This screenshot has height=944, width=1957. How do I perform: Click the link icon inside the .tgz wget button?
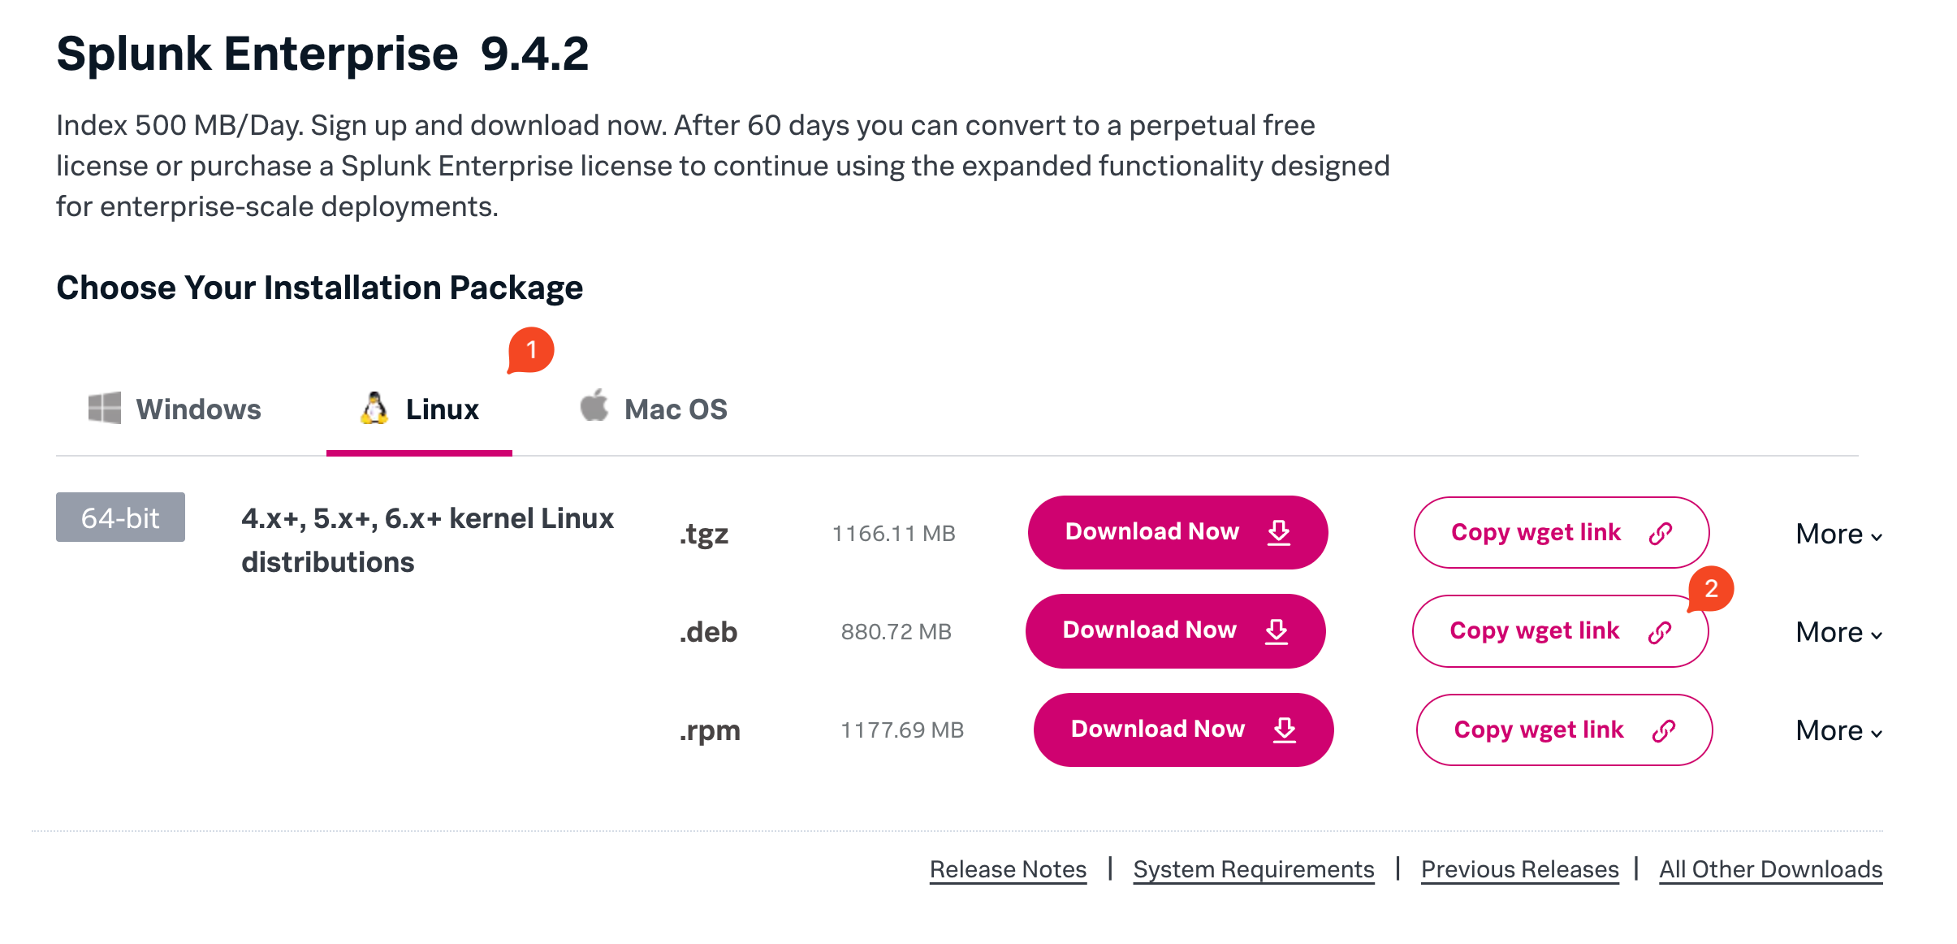tap(1659, 532)
